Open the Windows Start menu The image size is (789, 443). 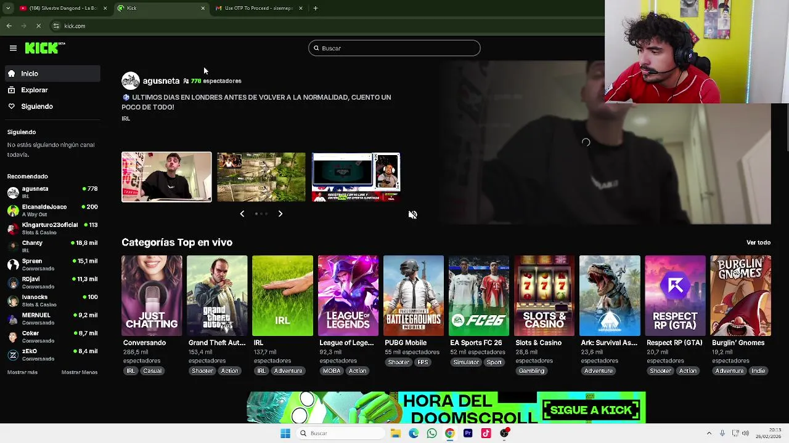[285, 433]
